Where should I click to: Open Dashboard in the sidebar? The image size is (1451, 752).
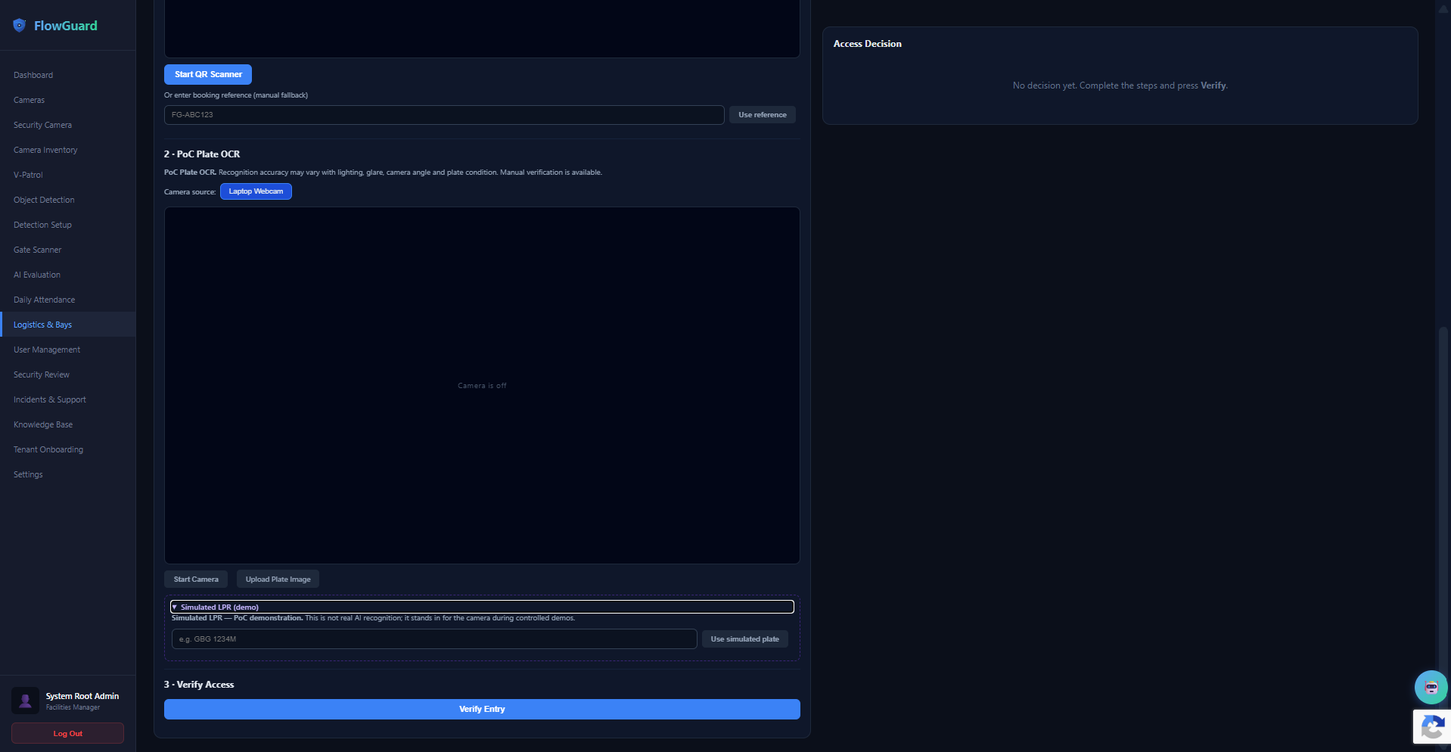tap(33, 75)
